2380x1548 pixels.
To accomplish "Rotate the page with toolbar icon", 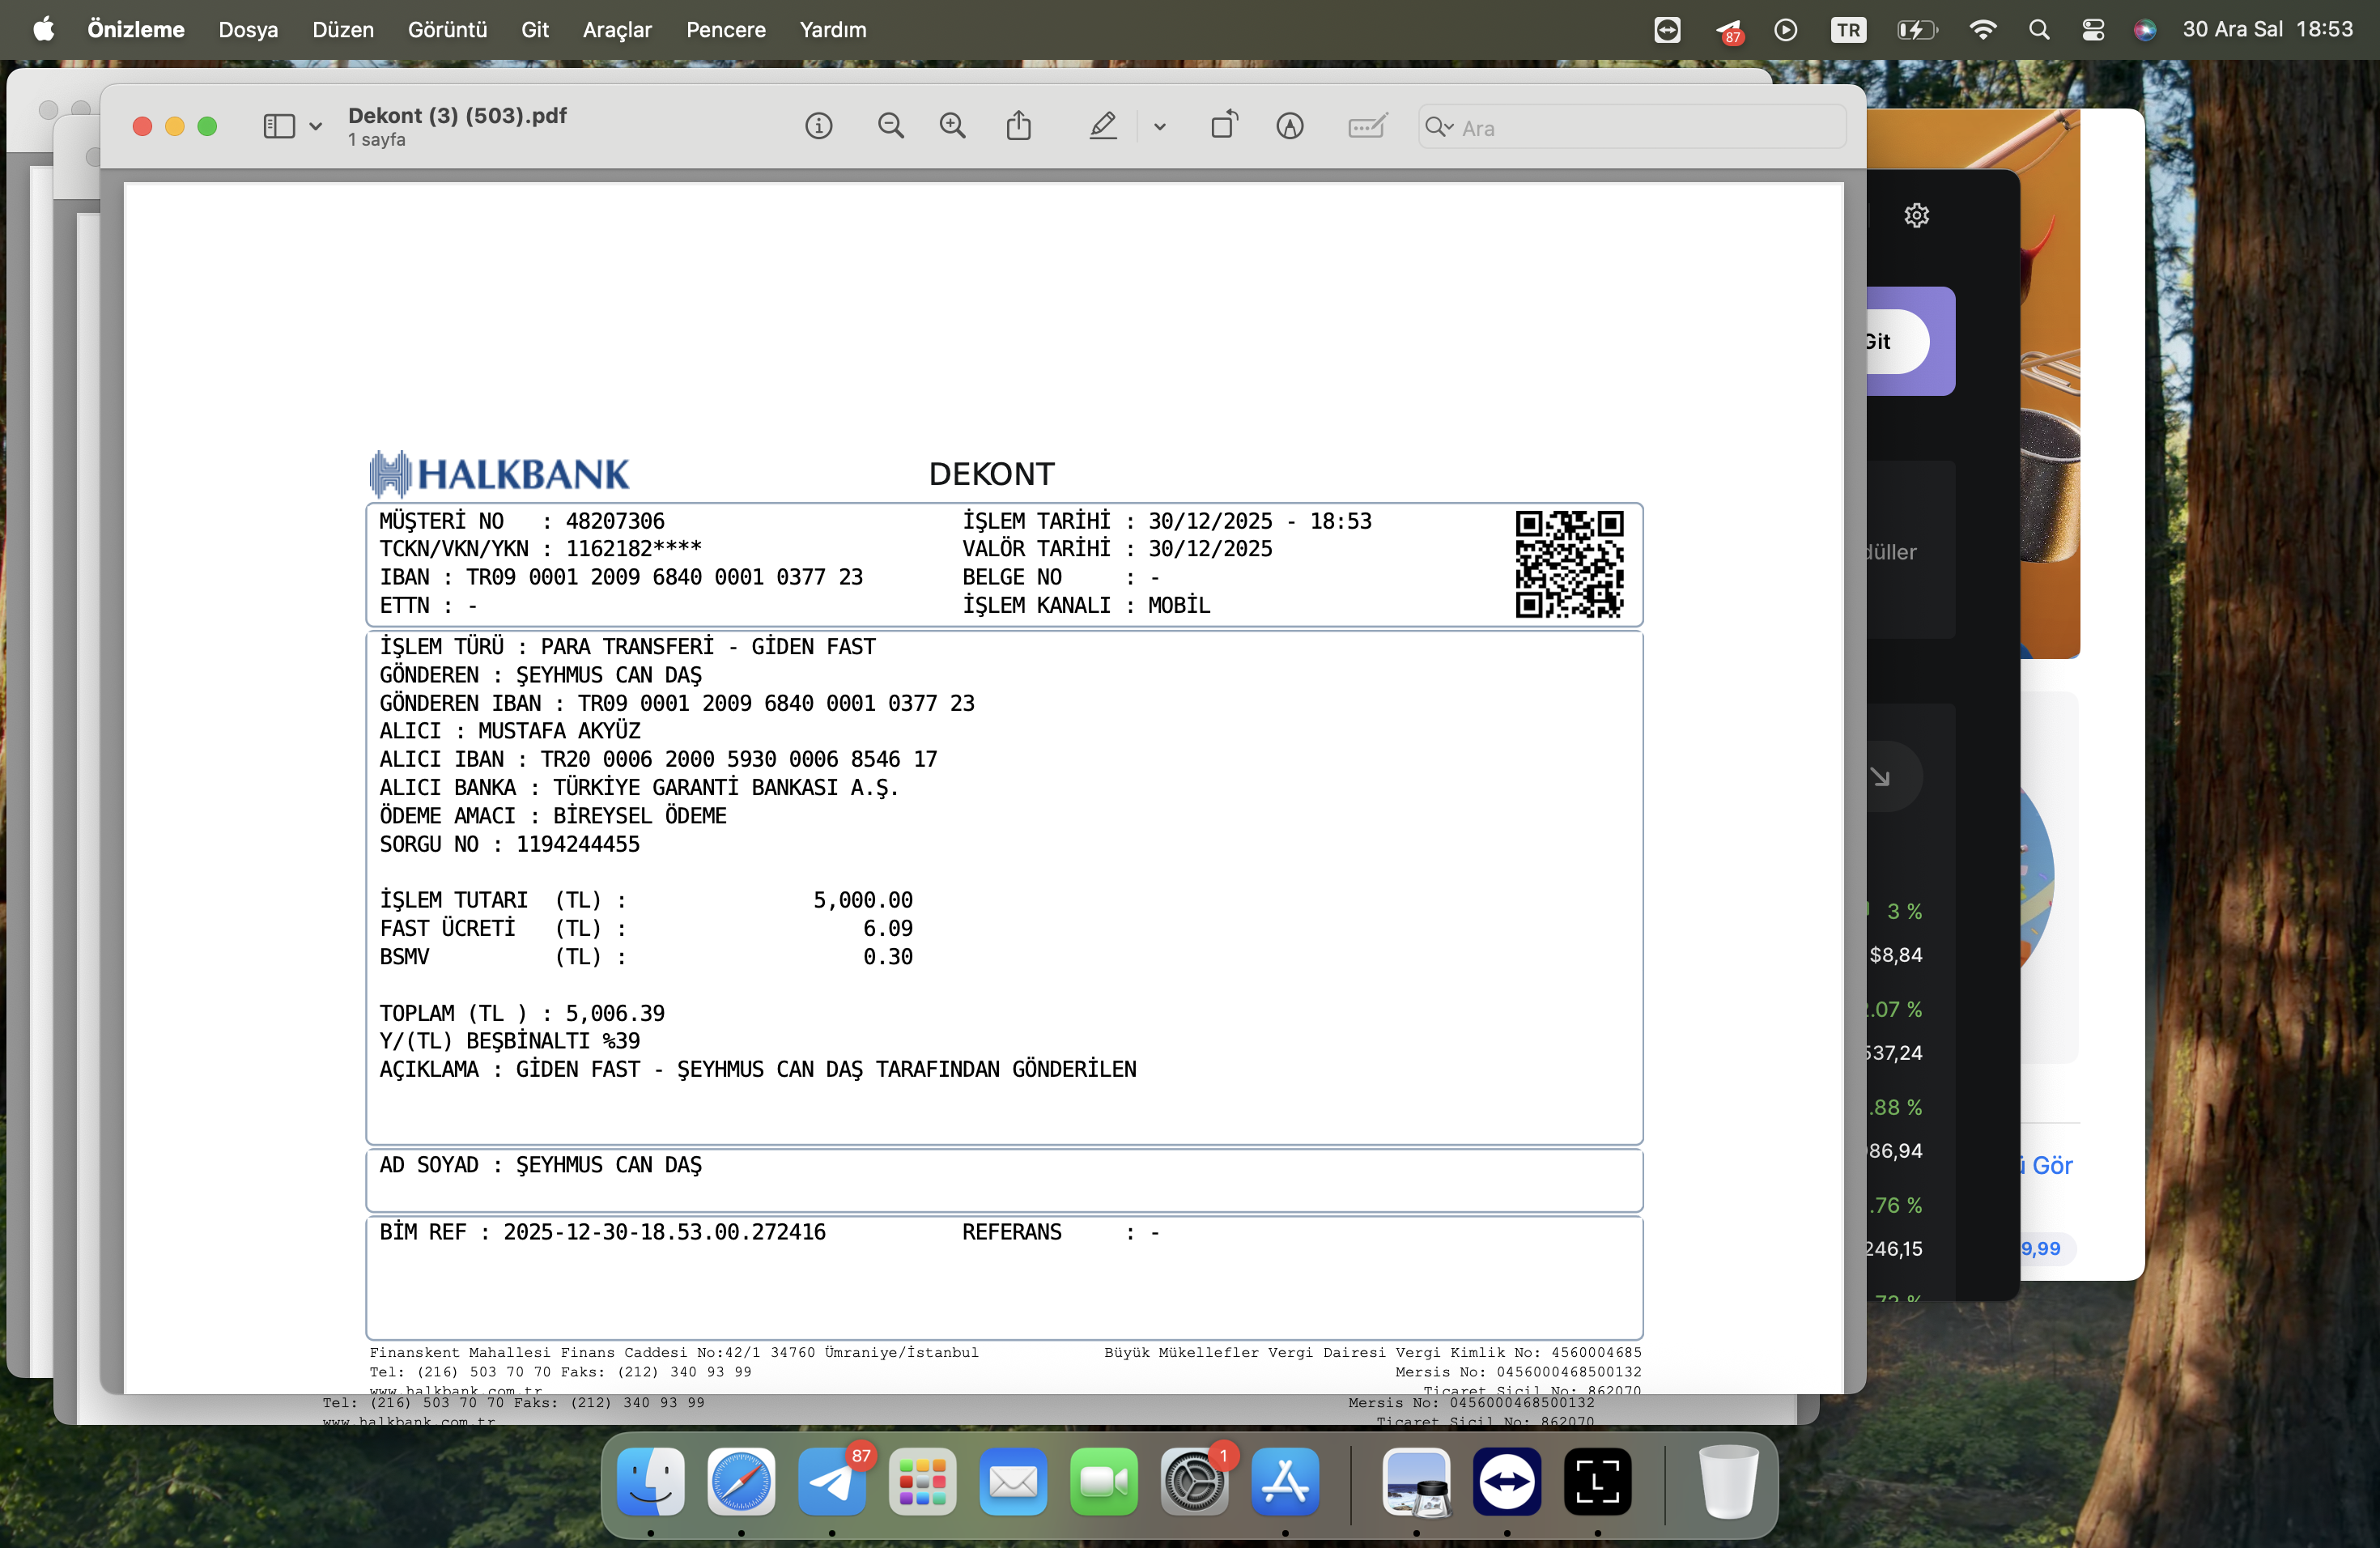I will pos(1224,125).
